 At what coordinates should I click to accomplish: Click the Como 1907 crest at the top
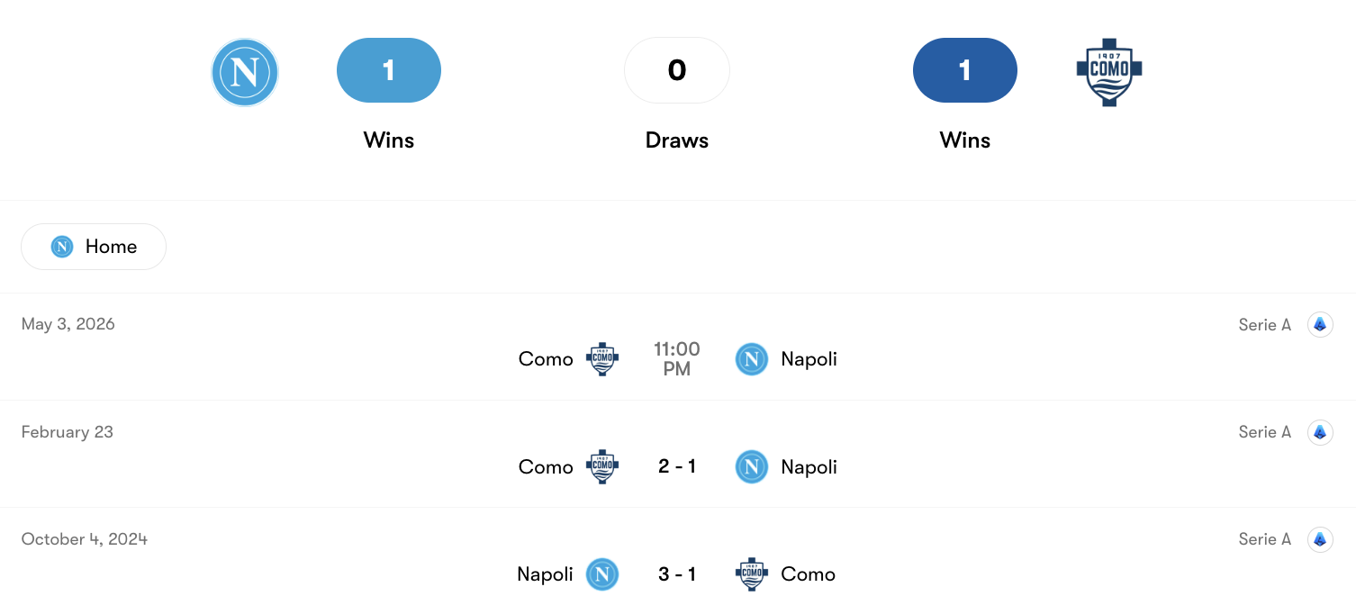click(1109, 70)
